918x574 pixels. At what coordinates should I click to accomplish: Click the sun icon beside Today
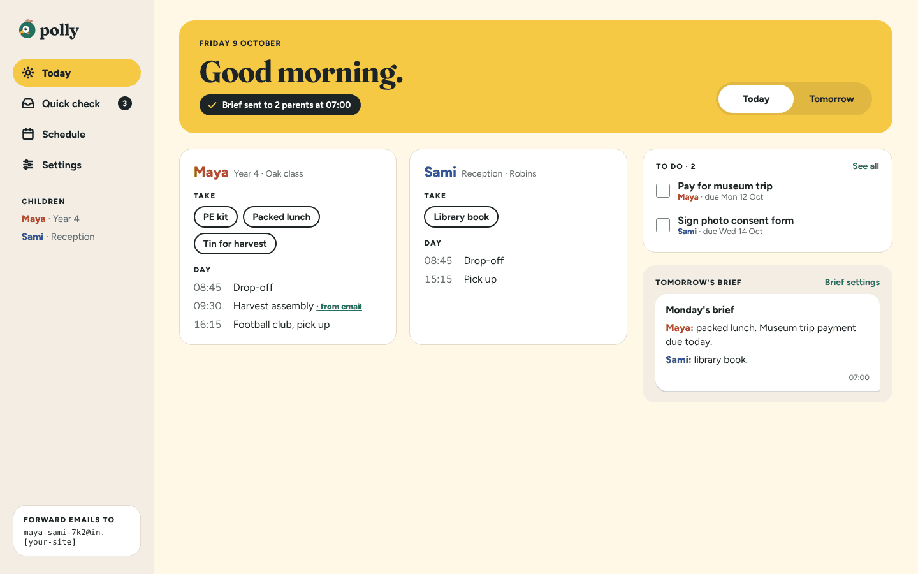(x=28, y=73)
